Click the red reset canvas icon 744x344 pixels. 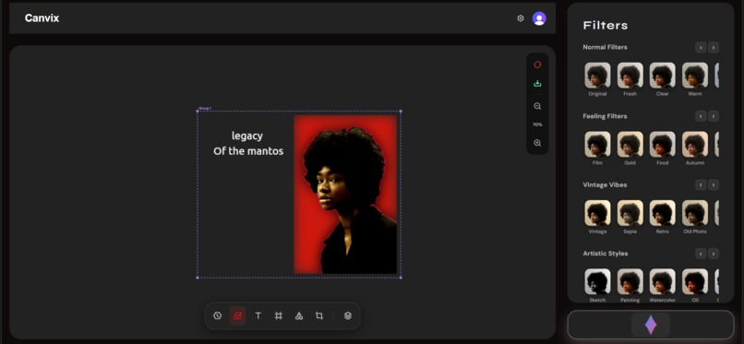click(x=537, y=65)
